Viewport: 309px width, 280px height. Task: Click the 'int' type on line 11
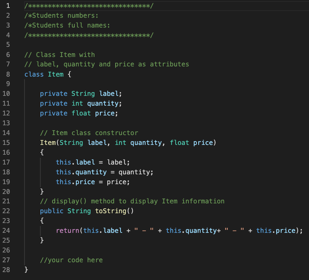77,103
